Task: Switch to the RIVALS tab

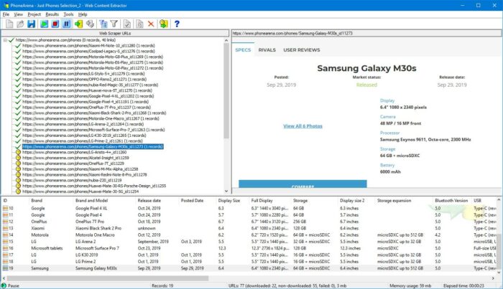Action: click(x=267, y=50)
